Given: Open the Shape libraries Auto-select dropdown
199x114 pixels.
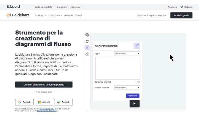Looking at the screenshot, I should click(127, 87).
